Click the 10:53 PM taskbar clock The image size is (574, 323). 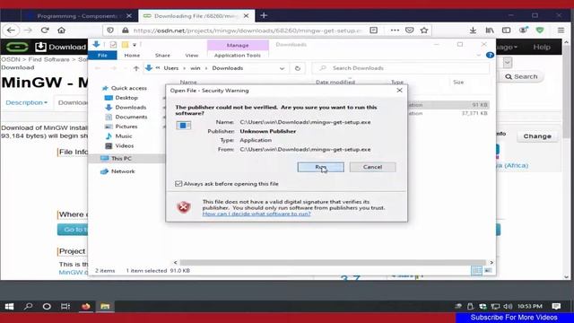[530, 306]
